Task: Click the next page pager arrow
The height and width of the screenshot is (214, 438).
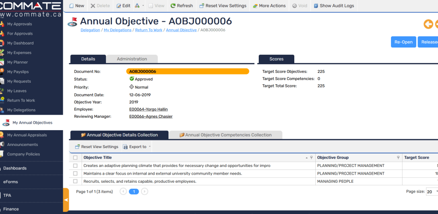Action: pyautogui.click(x=145, y=191)
